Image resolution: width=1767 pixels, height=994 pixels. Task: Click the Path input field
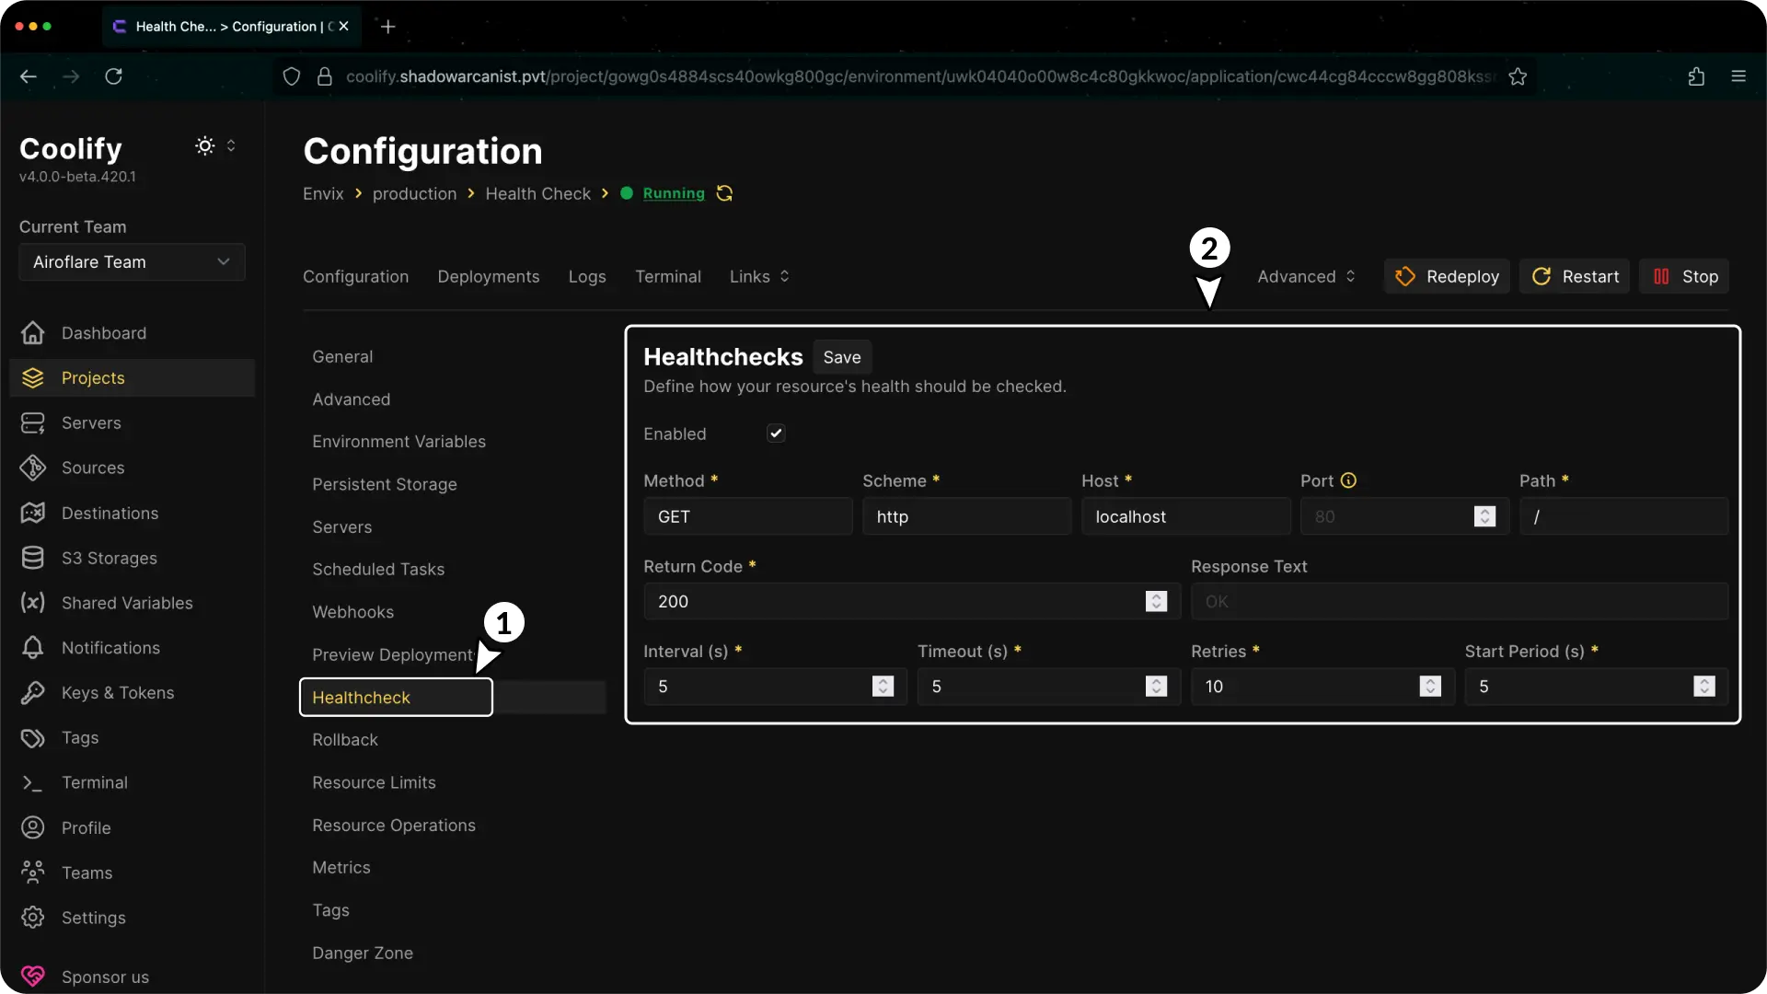click(1623, 517)
